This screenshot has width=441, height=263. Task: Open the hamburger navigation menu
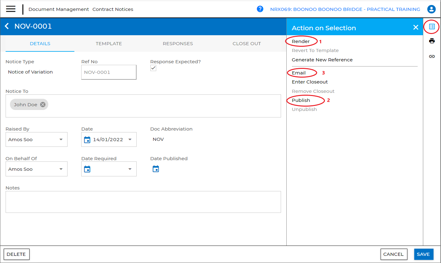pos(11,9)
